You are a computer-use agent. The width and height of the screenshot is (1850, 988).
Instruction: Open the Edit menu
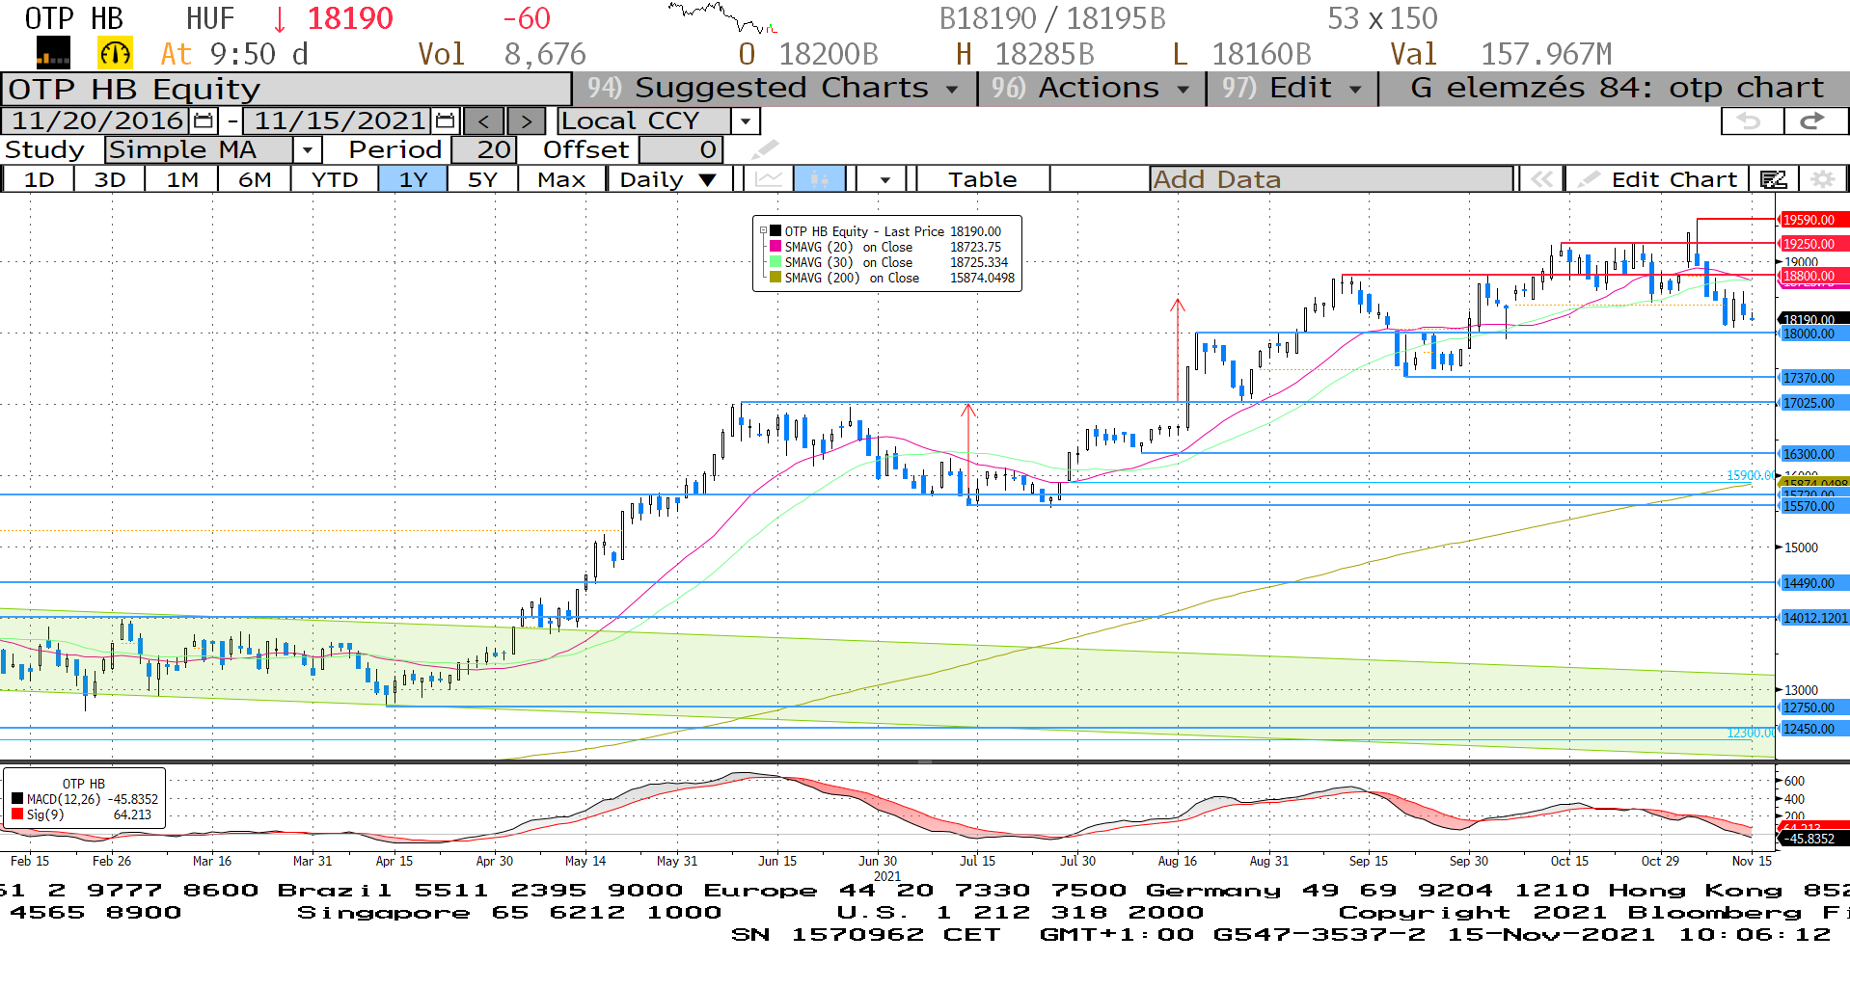coord(1292,88)
